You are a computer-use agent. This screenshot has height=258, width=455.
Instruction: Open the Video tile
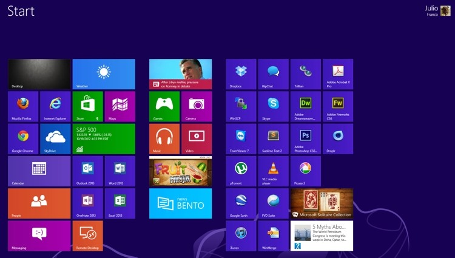(x=197, y=139)
